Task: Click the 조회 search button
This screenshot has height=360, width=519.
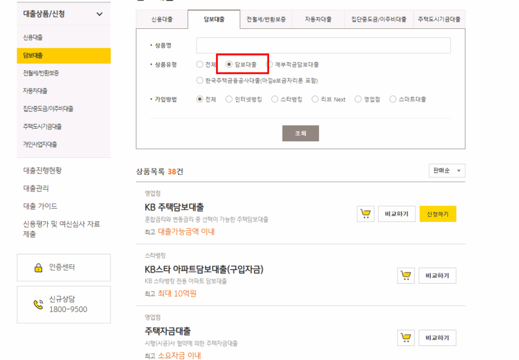Action: (301, 133)
